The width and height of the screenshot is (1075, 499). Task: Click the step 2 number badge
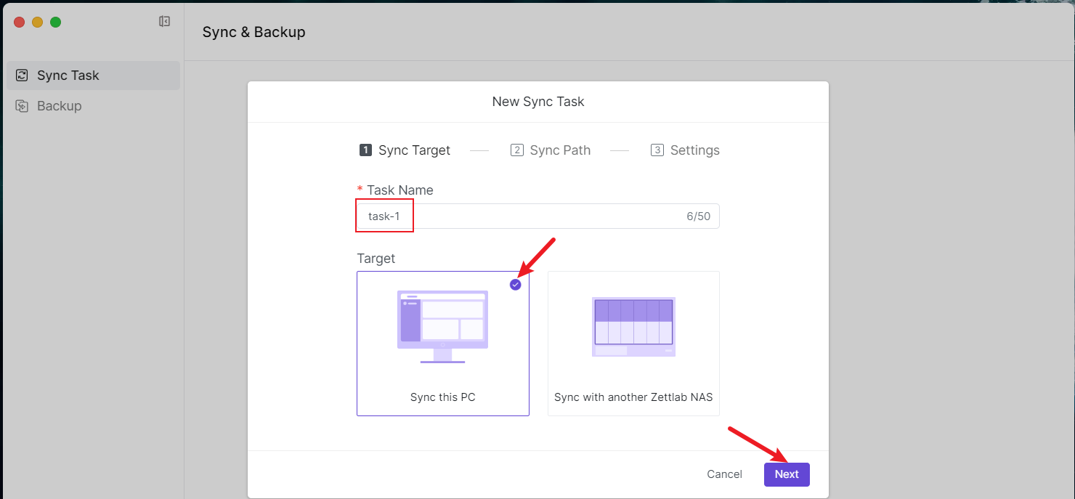[517, 150]
